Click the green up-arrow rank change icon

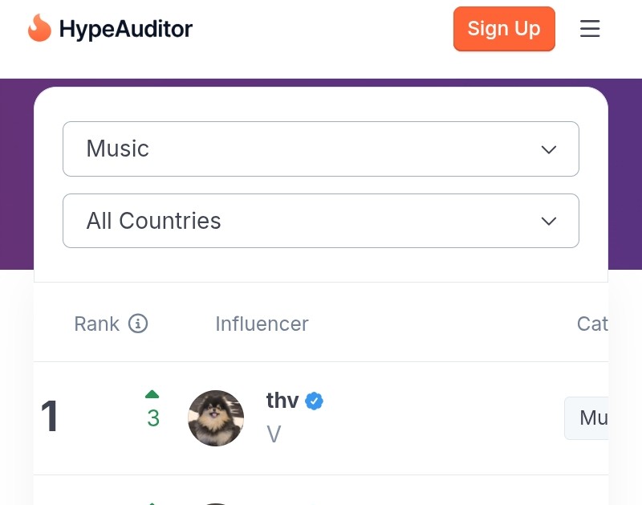tap(152, 394)
